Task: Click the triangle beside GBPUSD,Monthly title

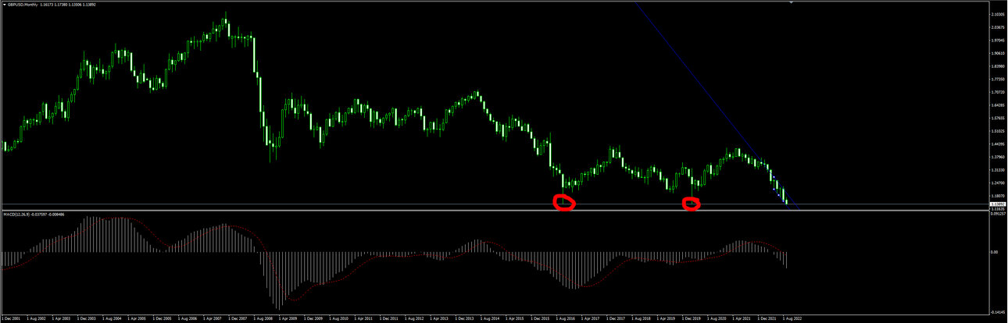Action: point(4,4)
